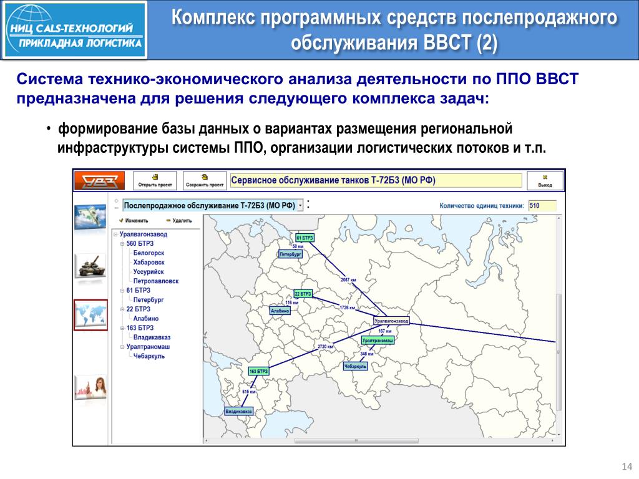Open Послепродажное обслуживание Т-72Б3 dropdown
The image size is (639, 479).
click(x=300, y=205)
